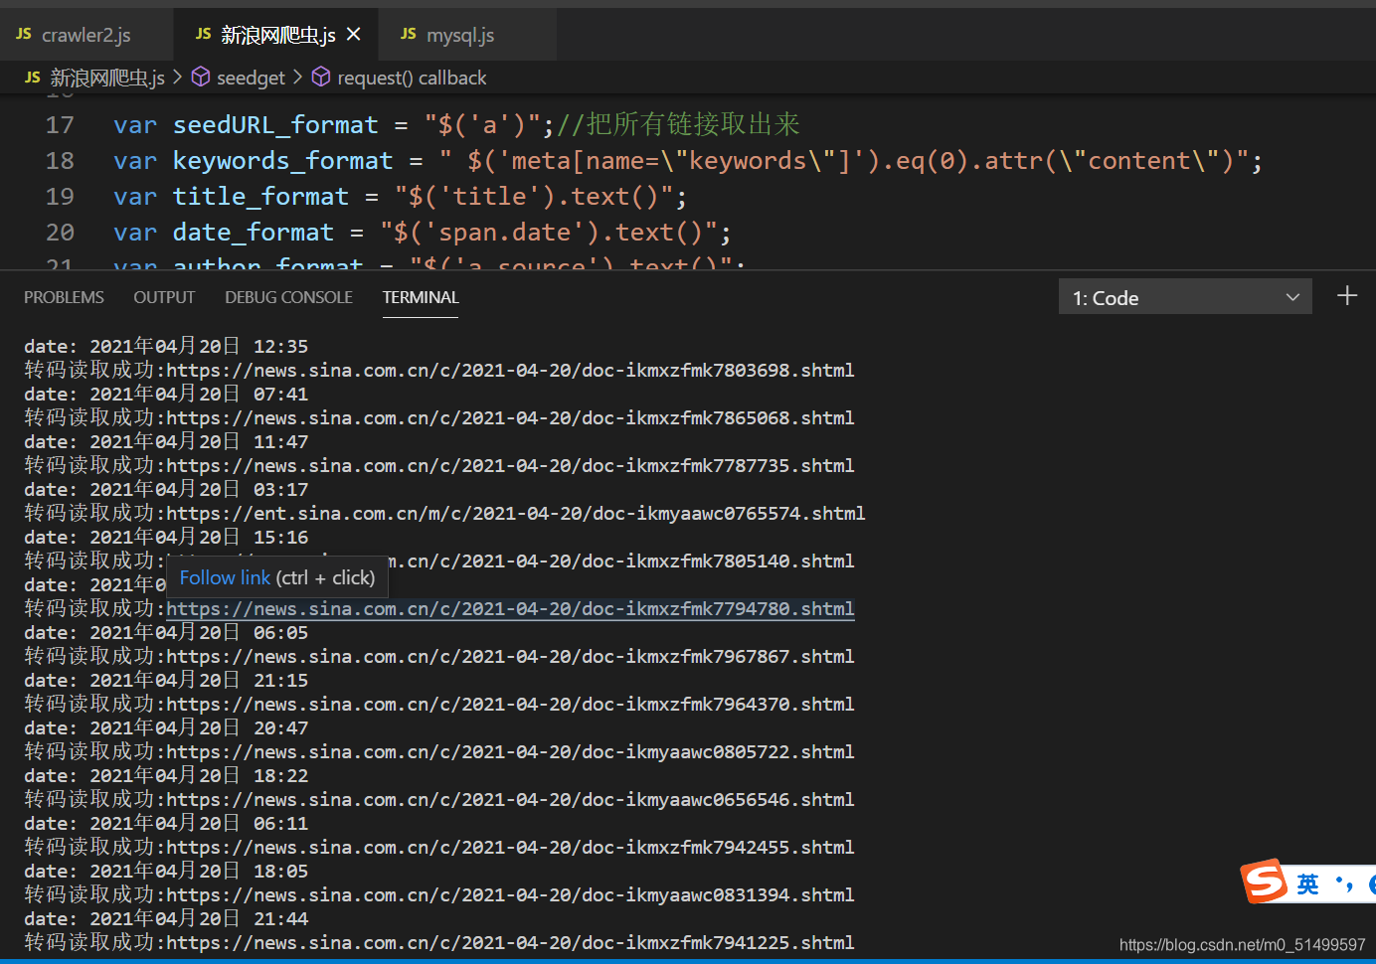Open the ent.sina.com.cn link ending ikmyaawc0765574.shtml
Image resolution: width=1376 pixels, height=964 pixels.
(x=516, y=513)
